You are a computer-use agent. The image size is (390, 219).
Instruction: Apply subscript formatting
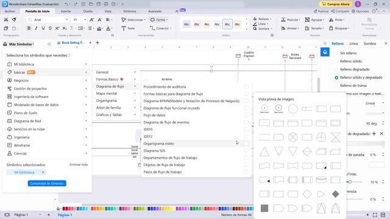click(x=65, y=29)
